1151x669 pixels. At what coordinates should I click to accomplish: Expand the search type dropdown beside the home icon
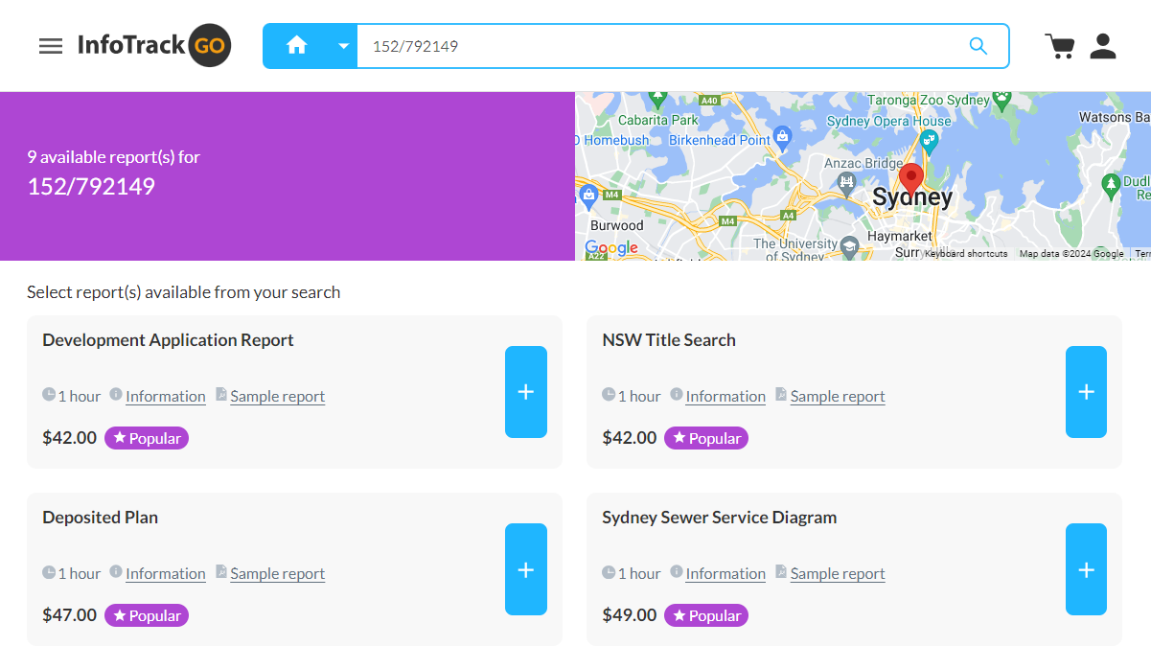coord(342,45)
